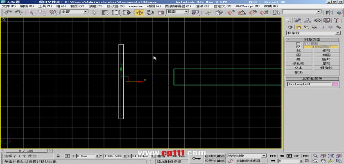The height and width of the screenshot is (164, 344).
Task: Activate the Select and Move tool
Action: tap(140, 13)
